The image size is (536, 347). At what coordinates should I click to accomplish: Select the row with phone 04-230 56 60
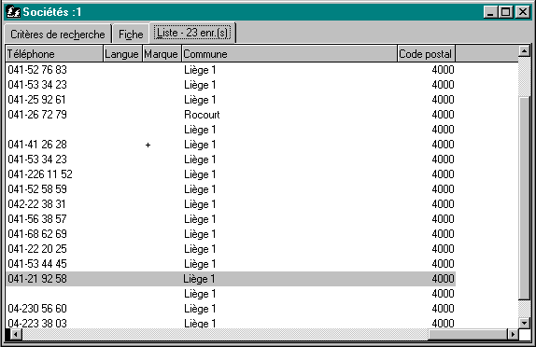[231, 309]
